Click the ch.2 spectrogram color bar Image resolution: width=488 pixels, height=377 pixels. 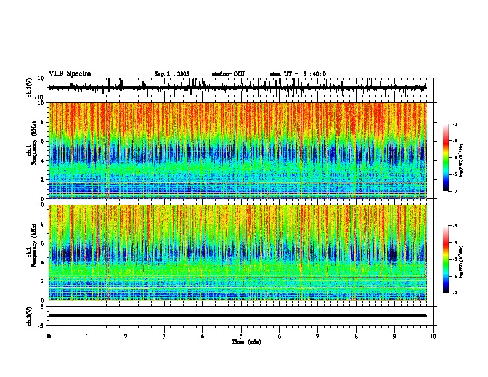[x=446, y=259]
